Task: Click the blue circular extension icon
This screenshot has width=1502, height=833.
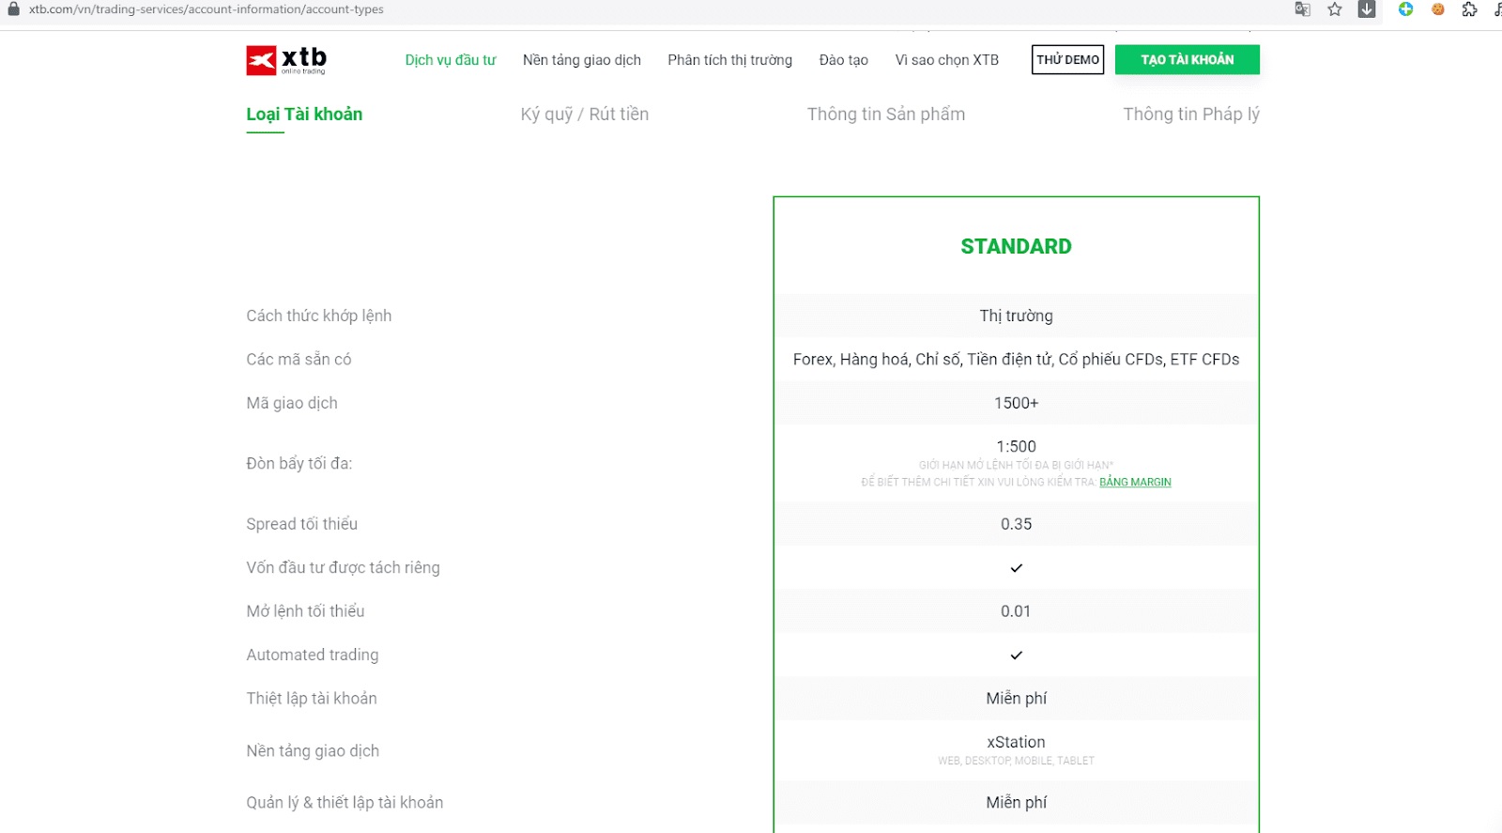Action: pyautogui.click(x=1405, y=9)
